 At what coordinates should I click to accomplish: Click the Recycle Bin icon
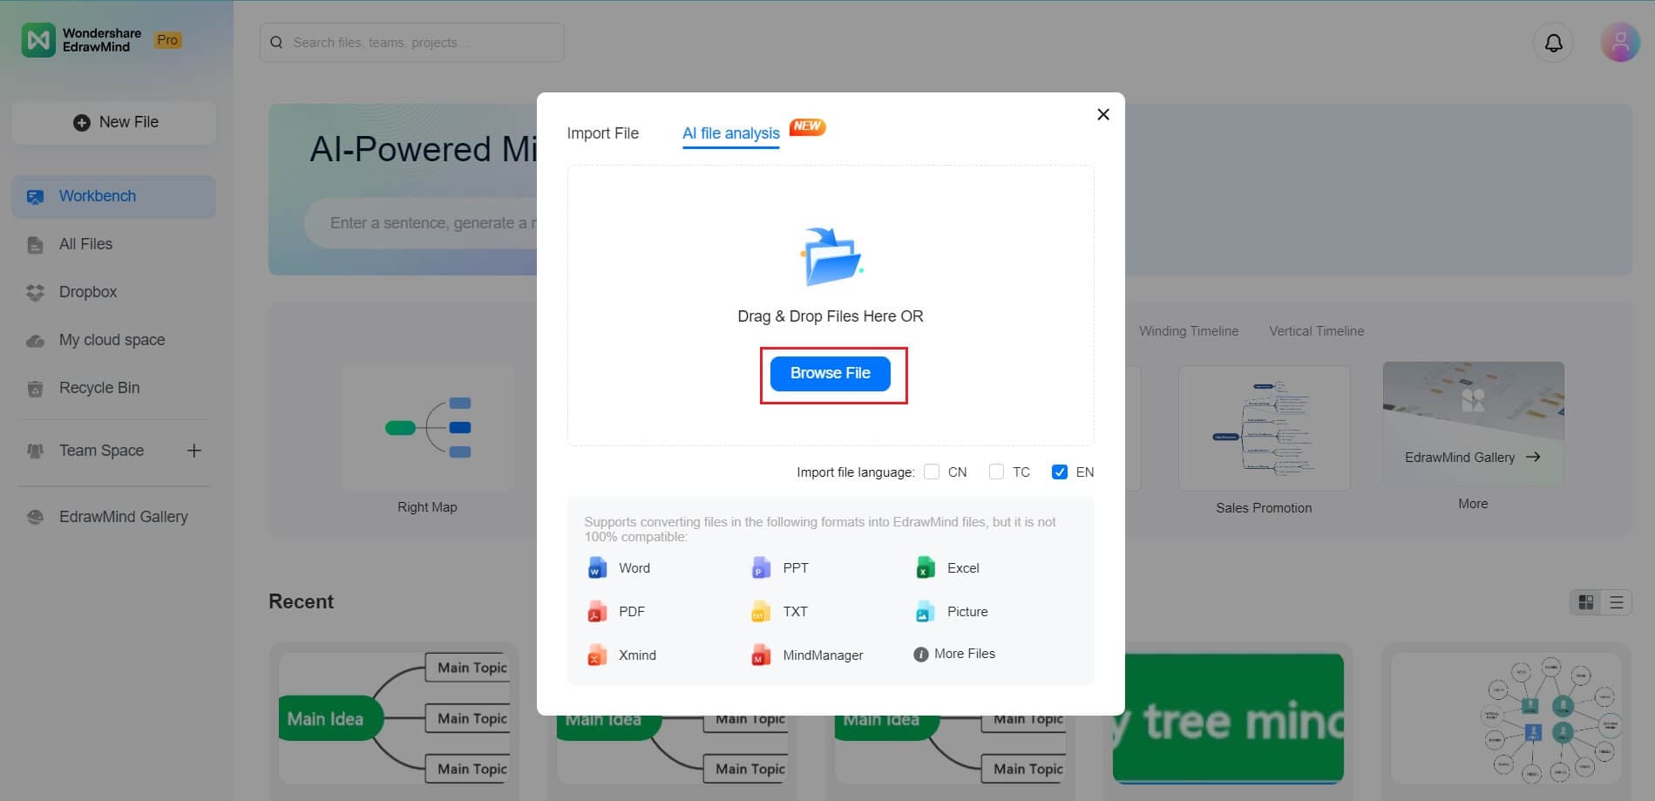[35, 389]
